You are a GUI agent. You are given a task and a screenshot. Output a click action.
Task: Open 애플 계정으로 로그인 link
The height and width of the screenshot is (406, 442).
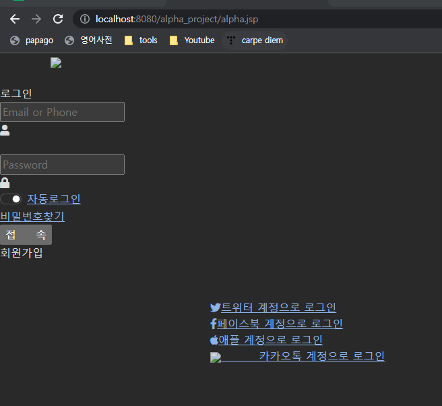(x=271, y=340)
